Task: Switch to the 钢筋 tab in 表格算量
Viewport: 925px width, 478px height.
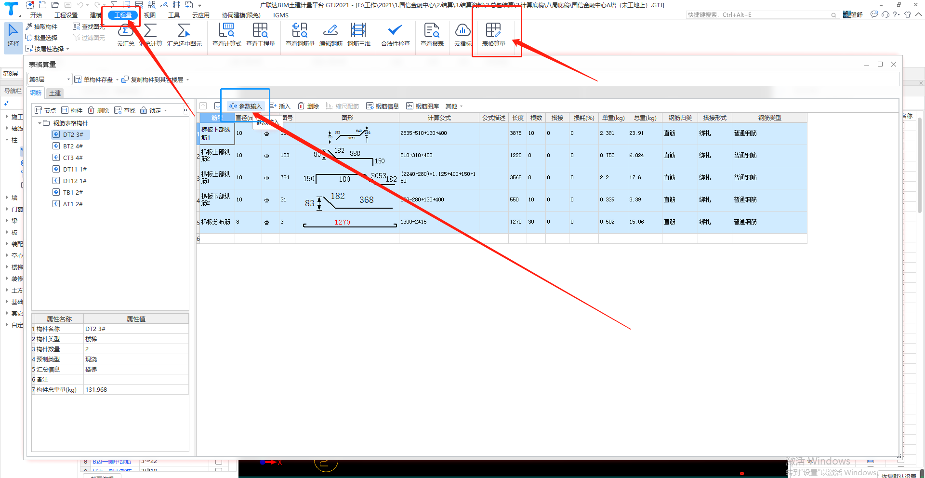Action: [x=36, y=93]
